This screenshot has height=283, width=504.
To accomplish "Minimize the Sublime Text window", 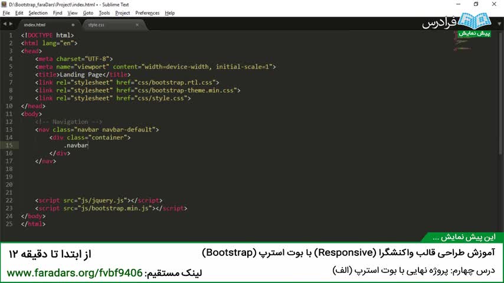I will 459,4.
